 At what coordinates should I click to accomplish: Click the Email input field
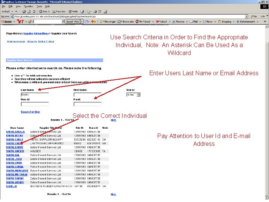(87, 104)
